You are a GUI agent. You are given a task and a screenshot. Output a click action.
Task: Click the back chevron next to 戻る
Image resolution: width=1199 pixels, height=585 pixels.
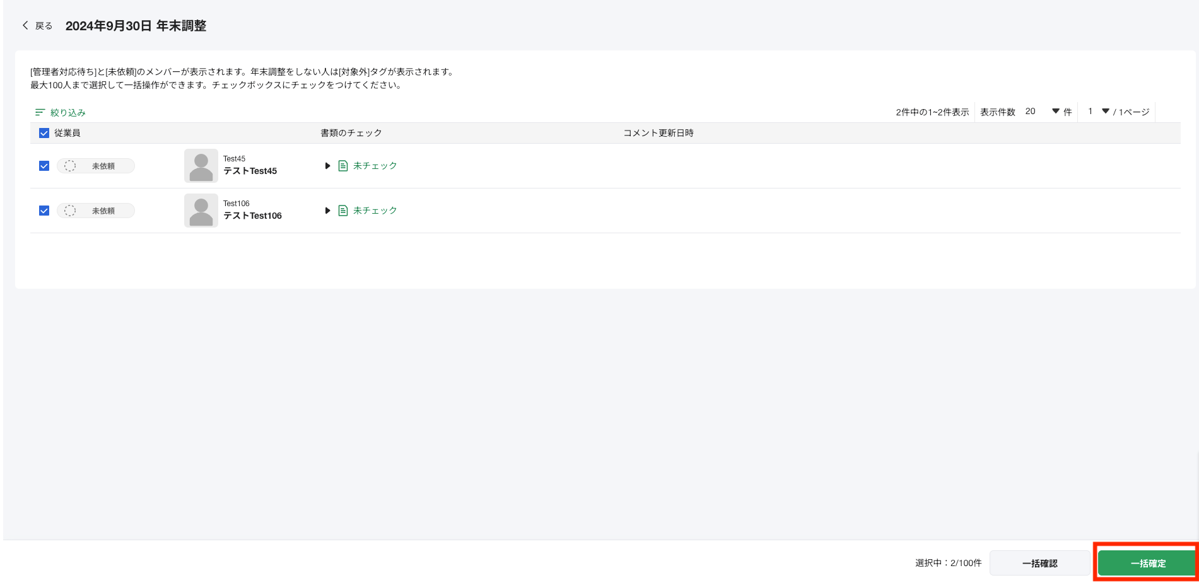(x=25, y=25)
